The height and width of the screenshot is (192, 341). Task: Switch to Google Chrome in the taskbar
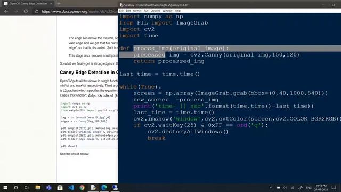click(82, 187)
